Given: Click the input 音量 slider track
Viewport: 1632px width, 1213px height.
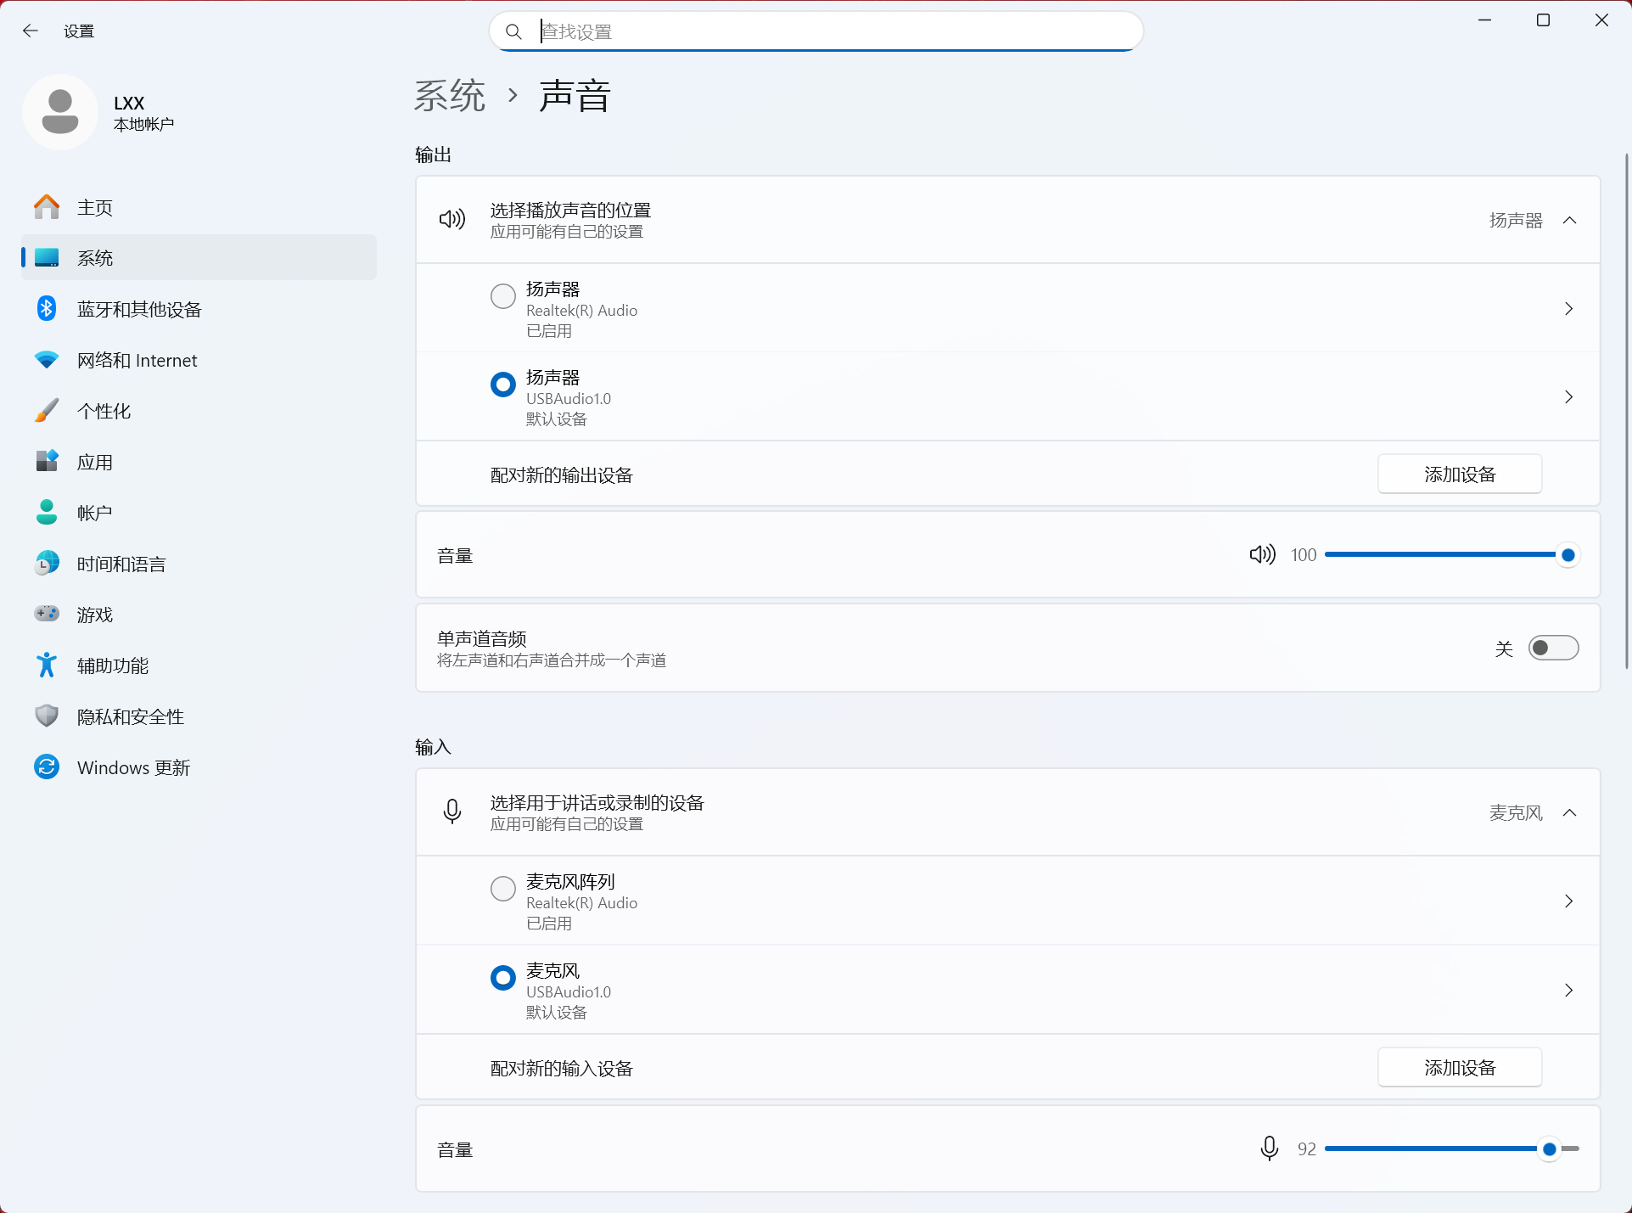Looking at the screenshot, I should (x=1451, y=1148).
